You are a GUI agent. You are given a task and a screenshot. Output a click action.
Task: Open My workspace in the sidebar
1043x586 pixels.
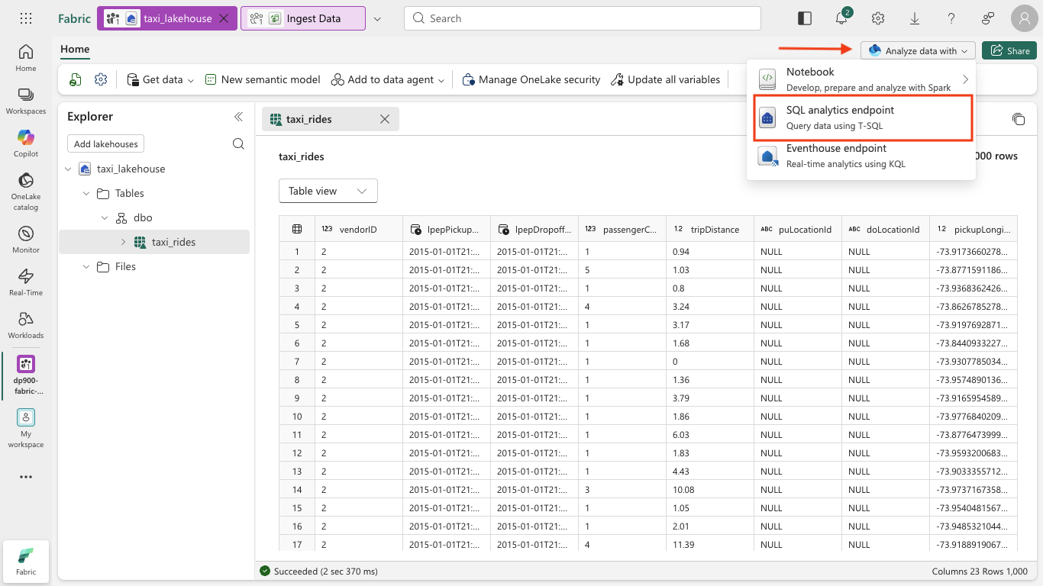[26, 428]
